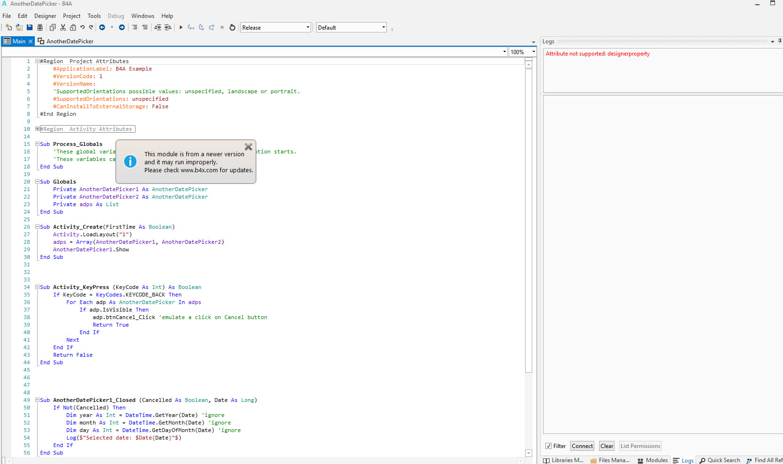Open the 100% zoom level dropdown
Image resolution: width=783 pixels, height=464 pixels.
point(533,52)
